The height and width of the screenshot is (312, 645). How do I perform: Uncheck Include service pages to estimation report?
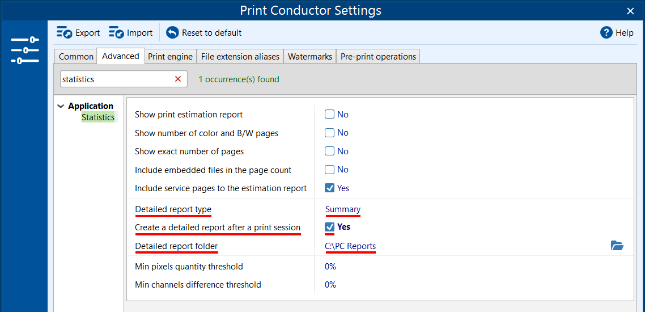(329, 188)
